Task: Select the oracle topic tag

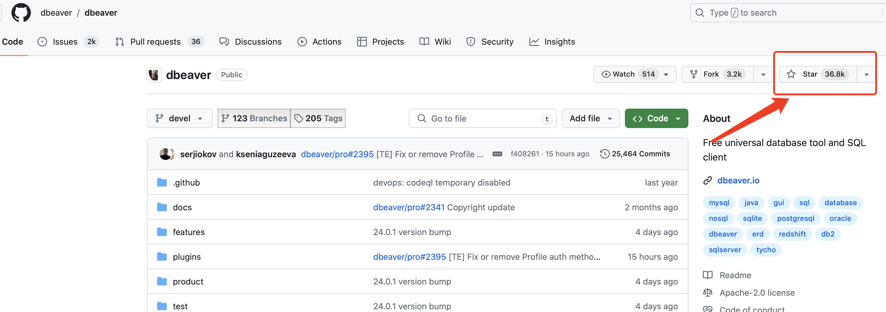Action: click(840, 218)
